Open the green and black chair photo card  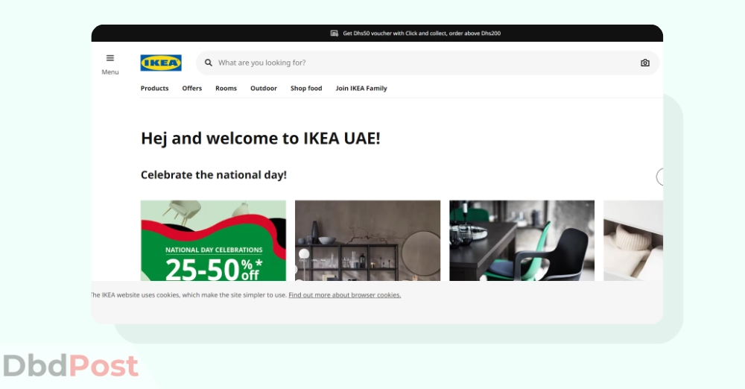[x=521, y=241]
